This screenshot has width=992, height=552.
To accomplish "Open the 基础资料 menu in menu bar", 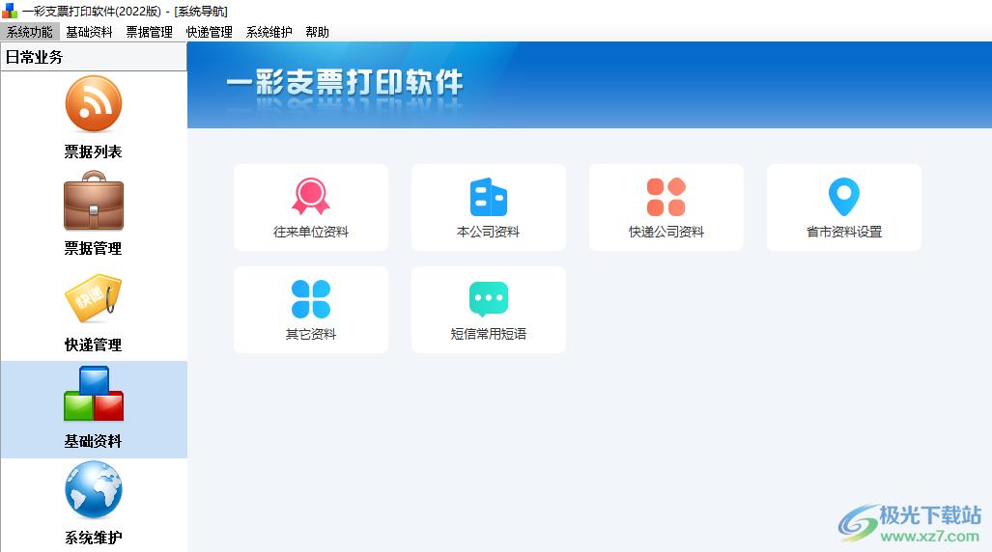I will tap(89, 32).
